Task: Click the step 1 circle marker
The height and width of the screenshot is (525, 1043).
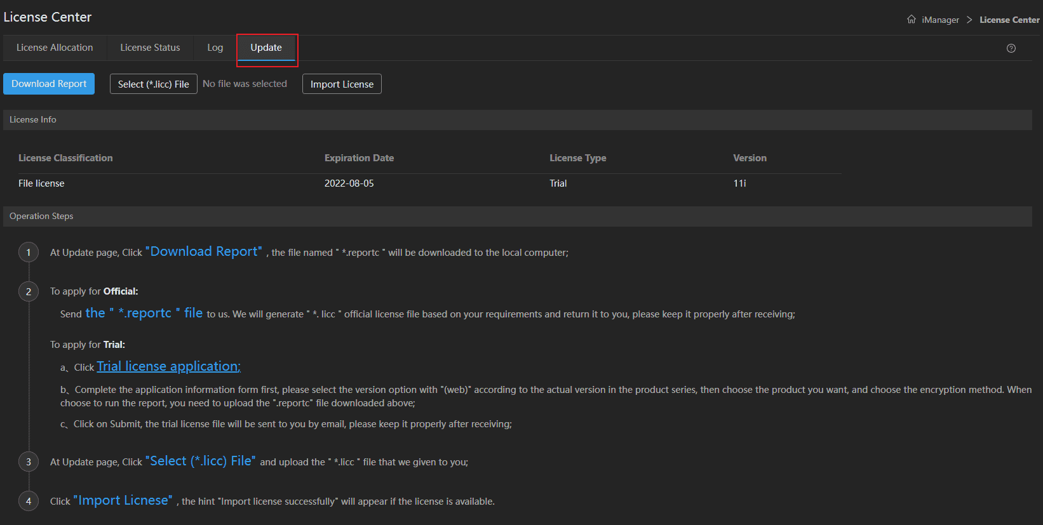Action: pos(29,253)
